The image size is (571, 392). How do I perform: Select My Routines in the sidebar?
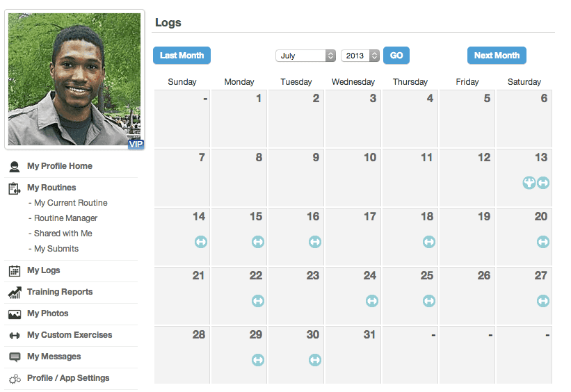point(51,188)
